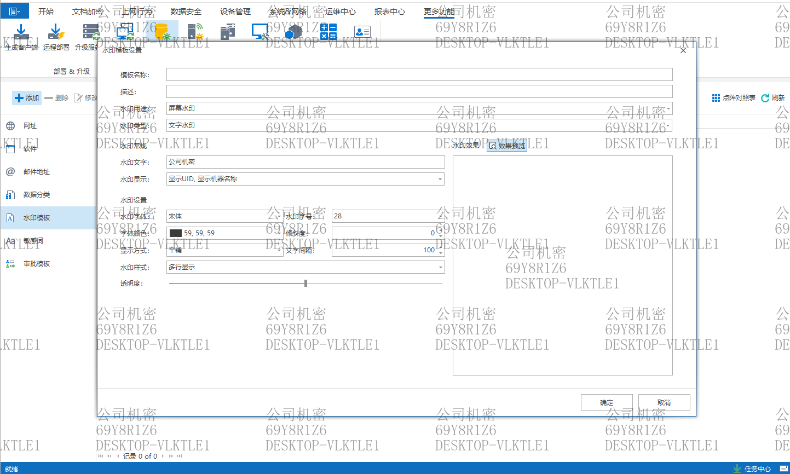790x474 pixels.
Task: Open 网址 in the left sidebar
Action: [x=30, y=126]
